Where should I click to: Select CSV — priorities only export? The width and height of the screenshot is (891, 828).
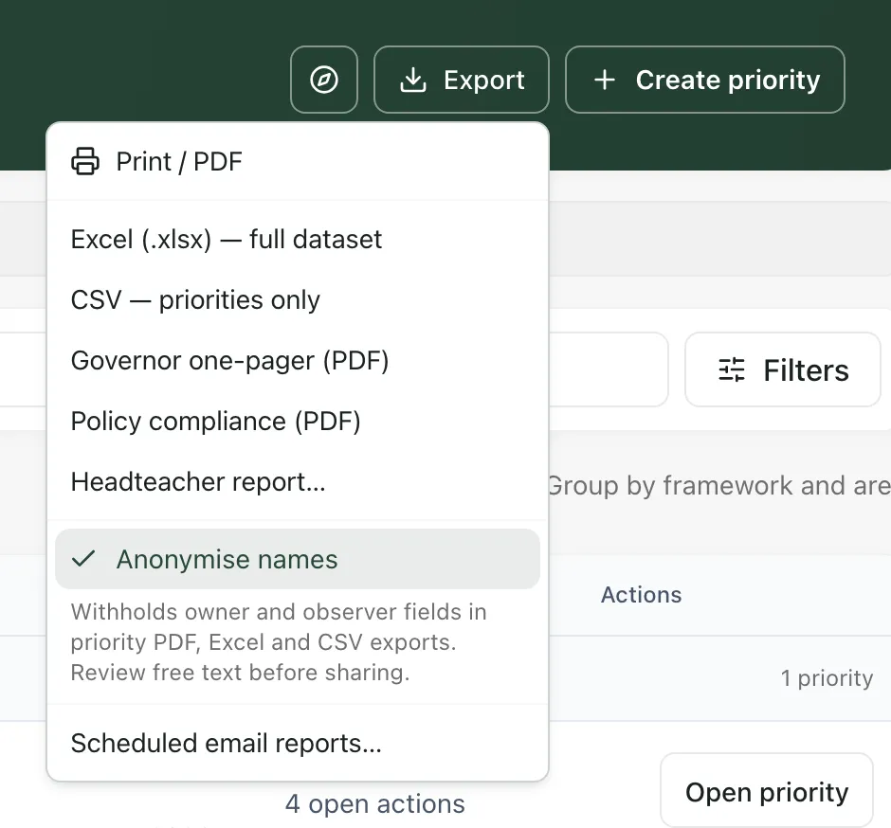[298, 300]
